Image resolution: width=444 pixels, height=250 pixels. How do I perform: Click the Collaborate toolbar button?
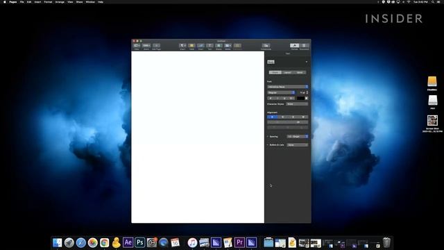pos(266,45)
